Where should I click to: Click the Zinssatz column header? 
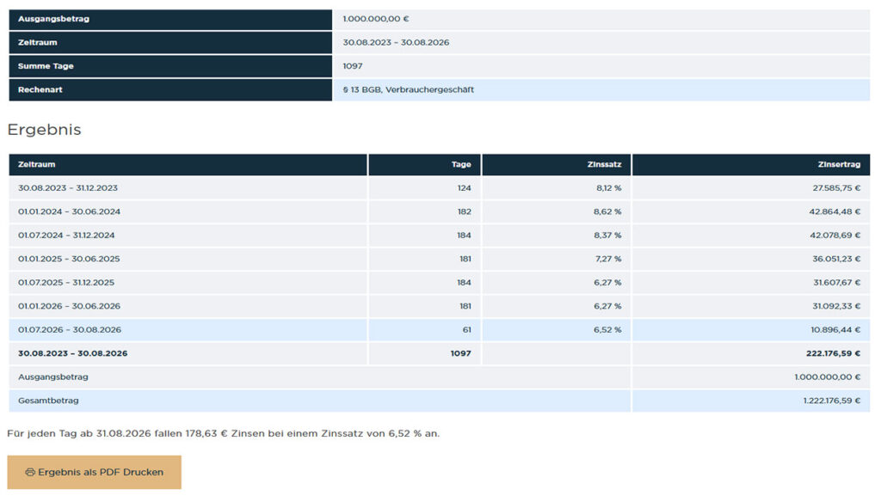tap(605, 164)
